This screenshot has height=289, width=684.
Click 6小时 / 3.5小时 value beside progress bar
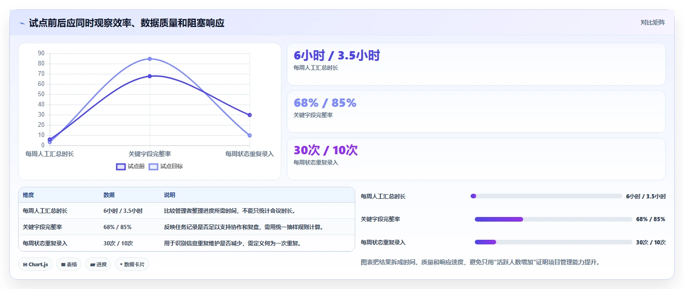pos(646,197)
